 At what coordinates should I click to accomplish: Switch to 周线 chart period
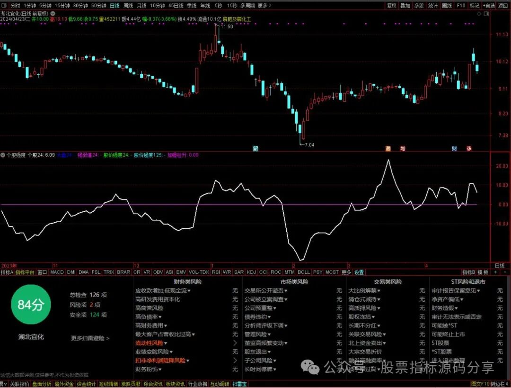click(128, 6)
